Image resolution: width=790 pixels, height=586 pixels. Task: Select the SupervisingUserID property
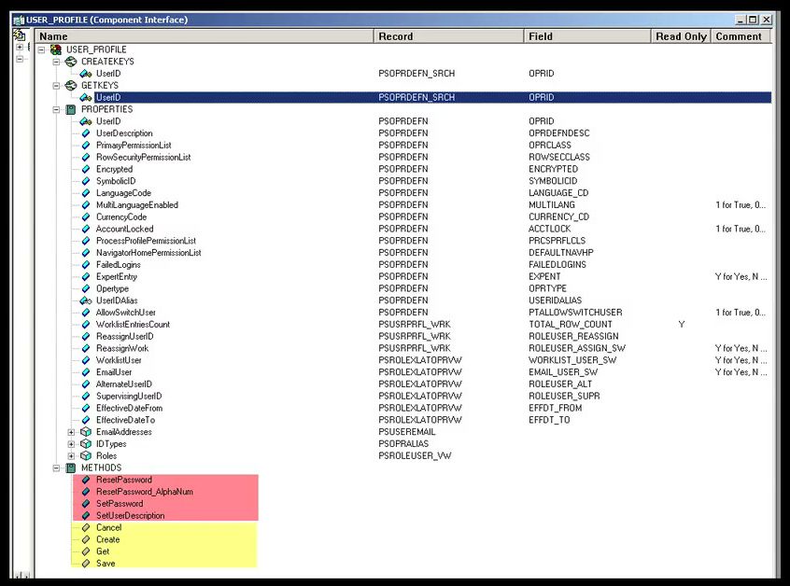click(x=129, y=397)
